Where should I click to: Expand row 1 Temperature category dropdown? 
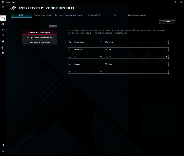[87, 42]
